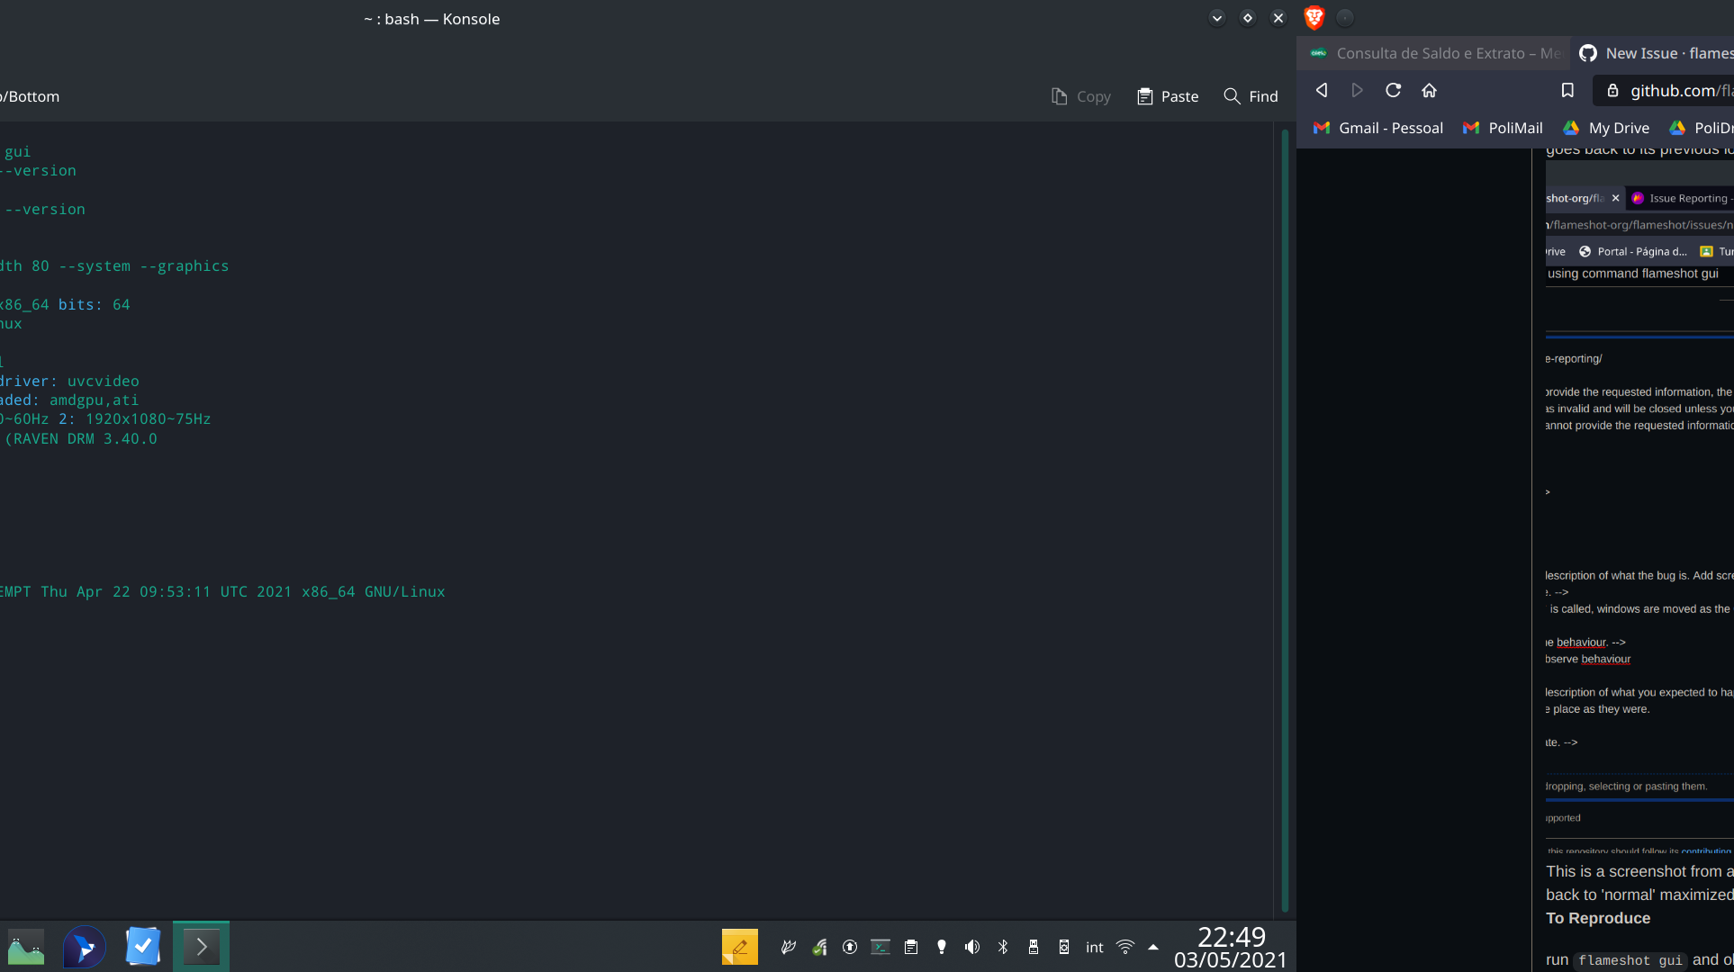Open Gmail - Pessoal from the bookmarks bar
The image size is (1734, 972).
pos(1377,128)
